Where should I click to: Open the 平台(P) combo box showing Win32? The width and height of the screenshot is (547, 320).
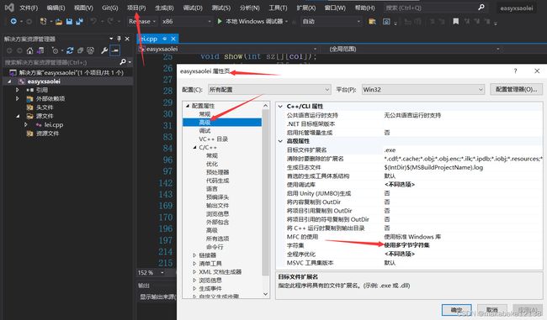click(423, 90)
